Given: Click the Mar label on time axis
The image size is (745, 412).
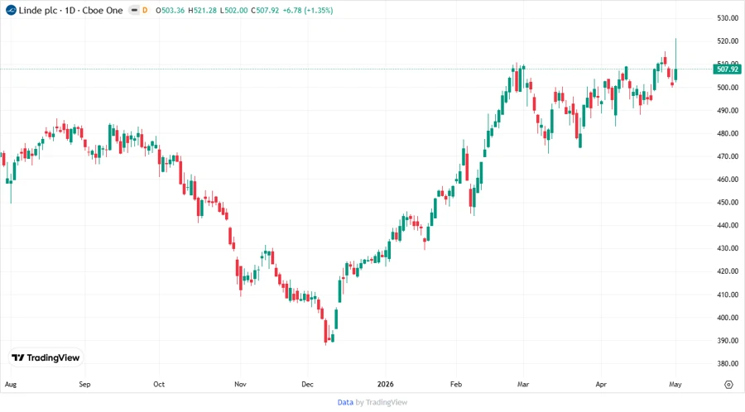Looking at the screenshot, I should point(523,384).
